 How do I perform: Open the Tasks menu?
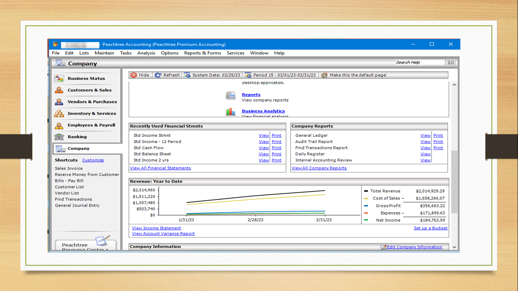(126, 53)
